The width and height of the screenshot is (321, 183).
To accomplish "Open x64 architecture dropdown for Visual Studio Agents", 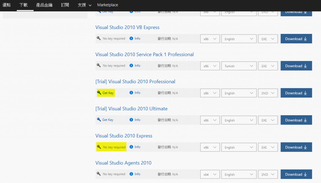I will pyautogui.click(x=210, y=175).
